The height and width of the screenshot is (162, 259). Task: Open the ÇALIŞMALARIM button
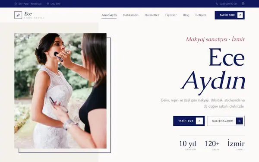[226, 121]
